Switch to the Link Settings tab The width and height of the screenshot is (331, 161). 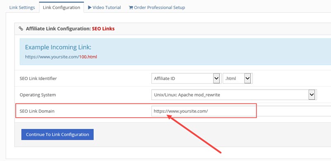point(22,7)
